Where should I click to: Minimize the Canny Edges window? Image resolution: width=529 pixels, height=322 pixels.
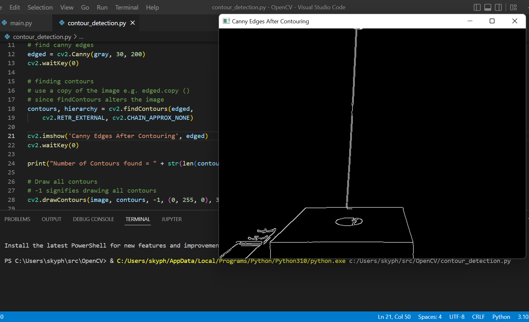click(x=470, y=21)
